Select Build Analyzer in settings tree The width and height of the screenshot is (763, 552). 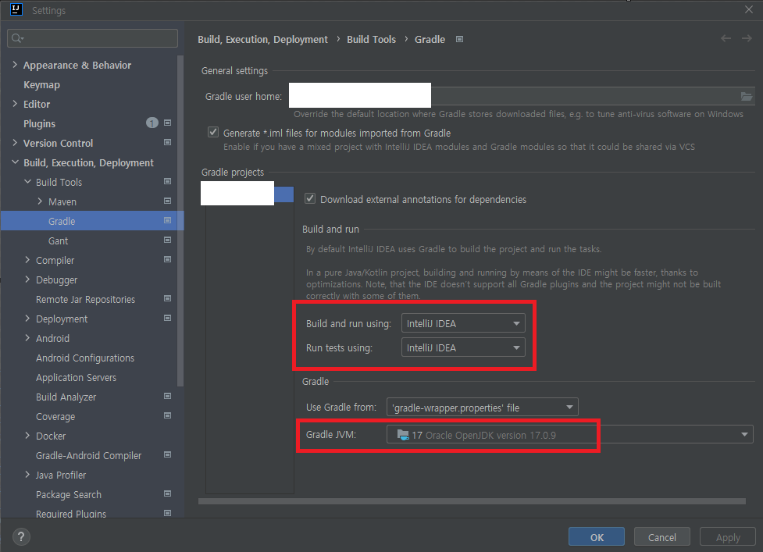click(66, 397)
